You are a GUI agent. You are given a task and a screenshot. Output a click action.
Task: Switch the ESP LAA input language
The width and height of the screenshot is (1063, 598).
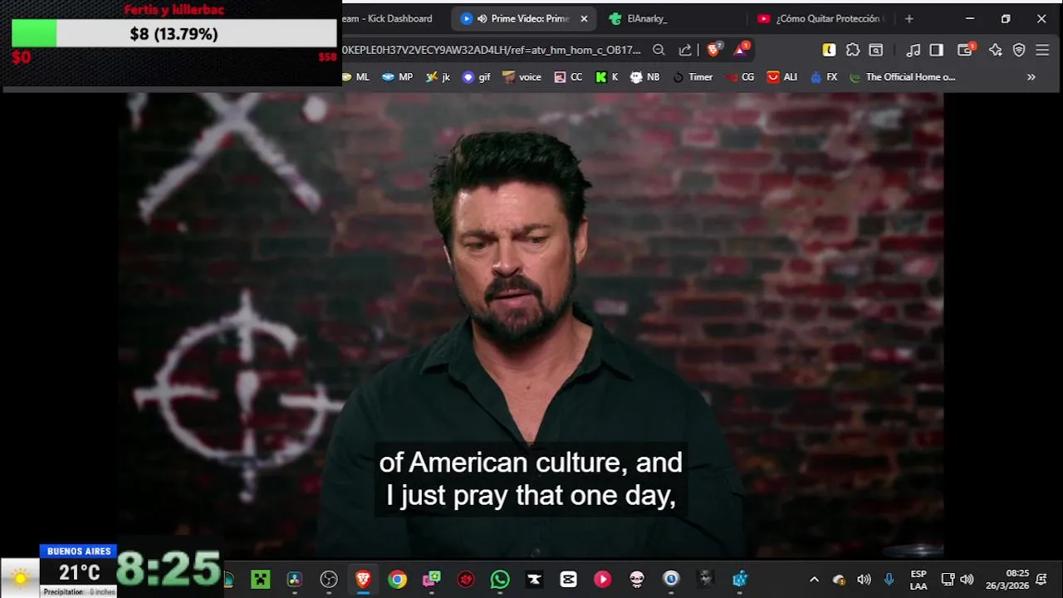[x=918, y=580]
